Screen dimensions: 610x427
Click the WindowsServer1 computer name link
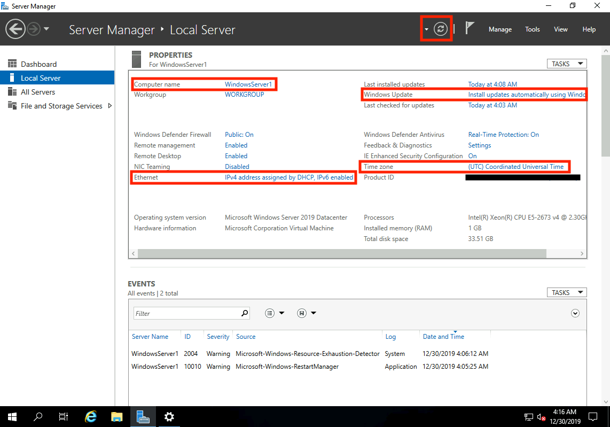[x=248, y=84]
